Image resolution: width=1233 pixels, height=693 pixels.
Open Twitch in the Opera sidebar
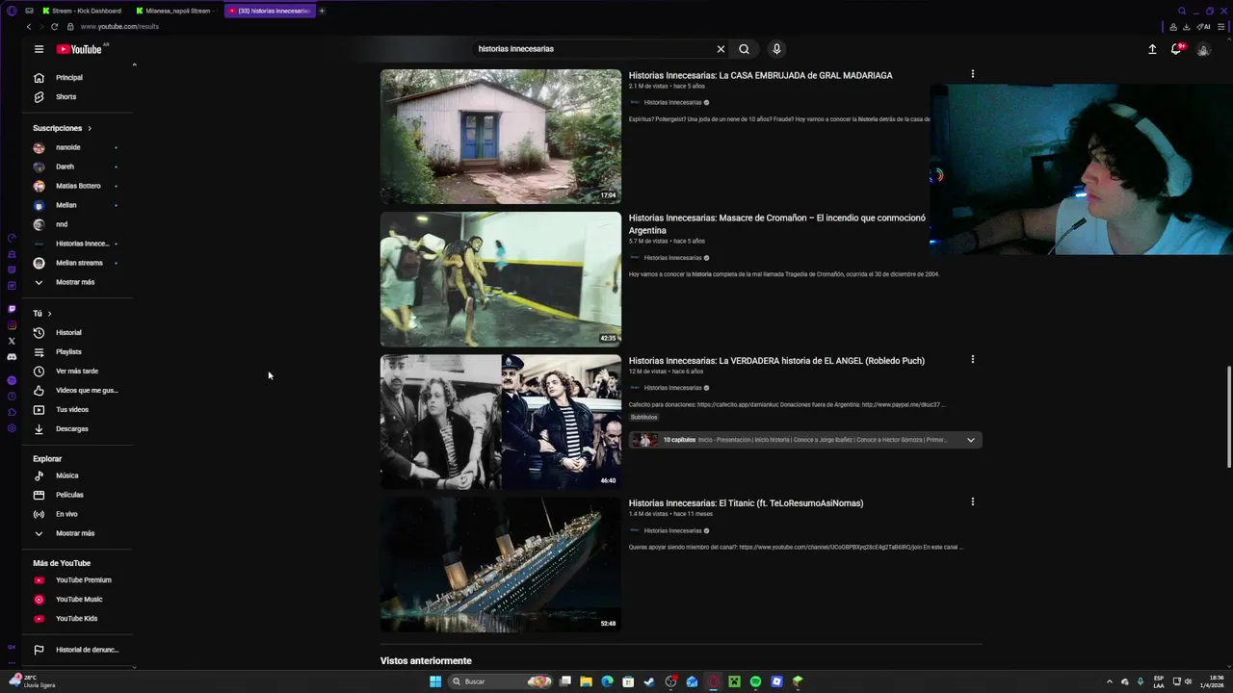tap(12, 309)
